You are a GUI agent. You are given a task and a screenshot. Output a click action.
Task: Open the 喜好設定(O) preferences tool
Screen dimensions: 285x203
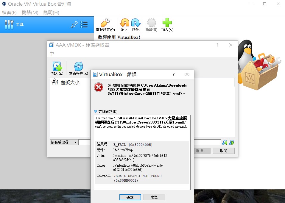click(x=105, y=24)
